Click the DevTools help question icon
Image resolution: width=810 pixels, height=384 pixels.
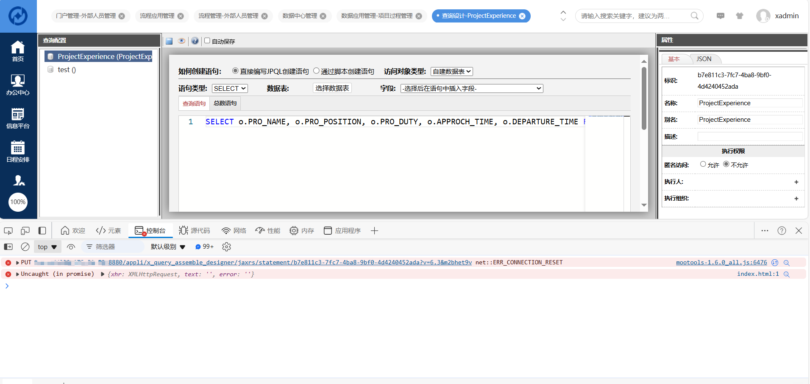point(782,231)
